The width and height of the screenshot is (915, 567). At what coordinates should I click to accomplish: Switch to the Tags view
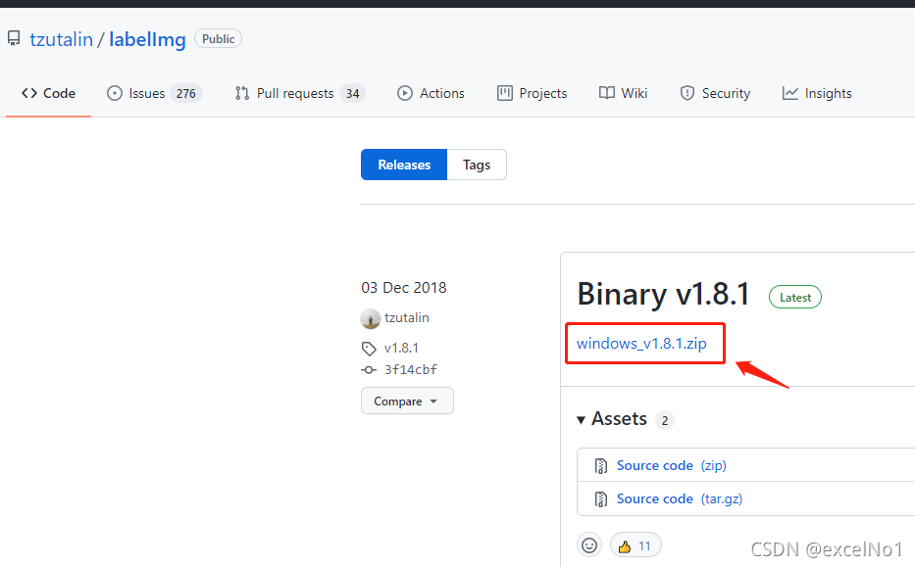click(477, 165)
